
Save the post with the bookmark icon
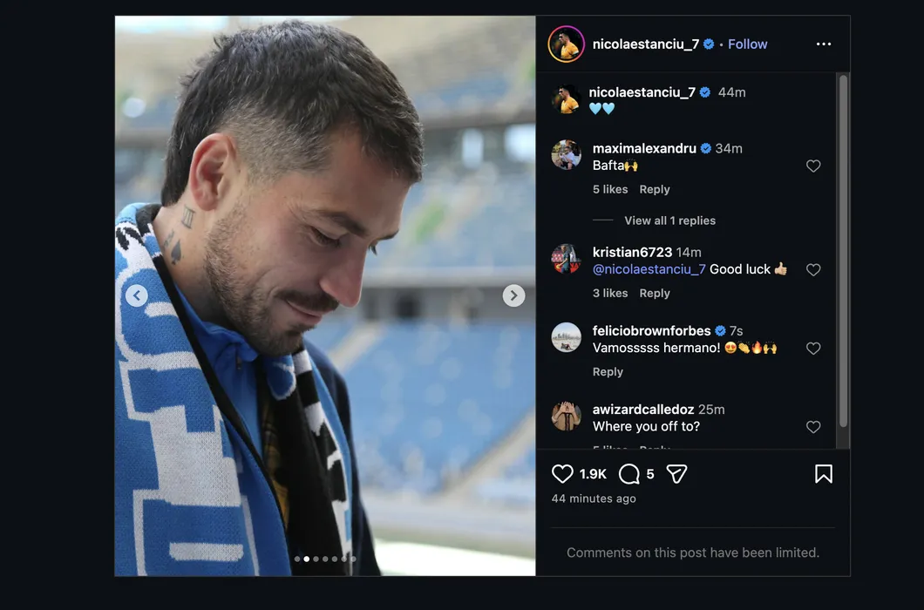tap(823, 473)
